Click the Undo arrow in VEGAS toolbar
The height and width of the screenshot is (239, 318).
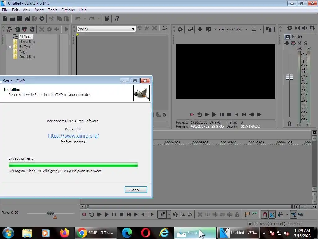coord(78,19)
